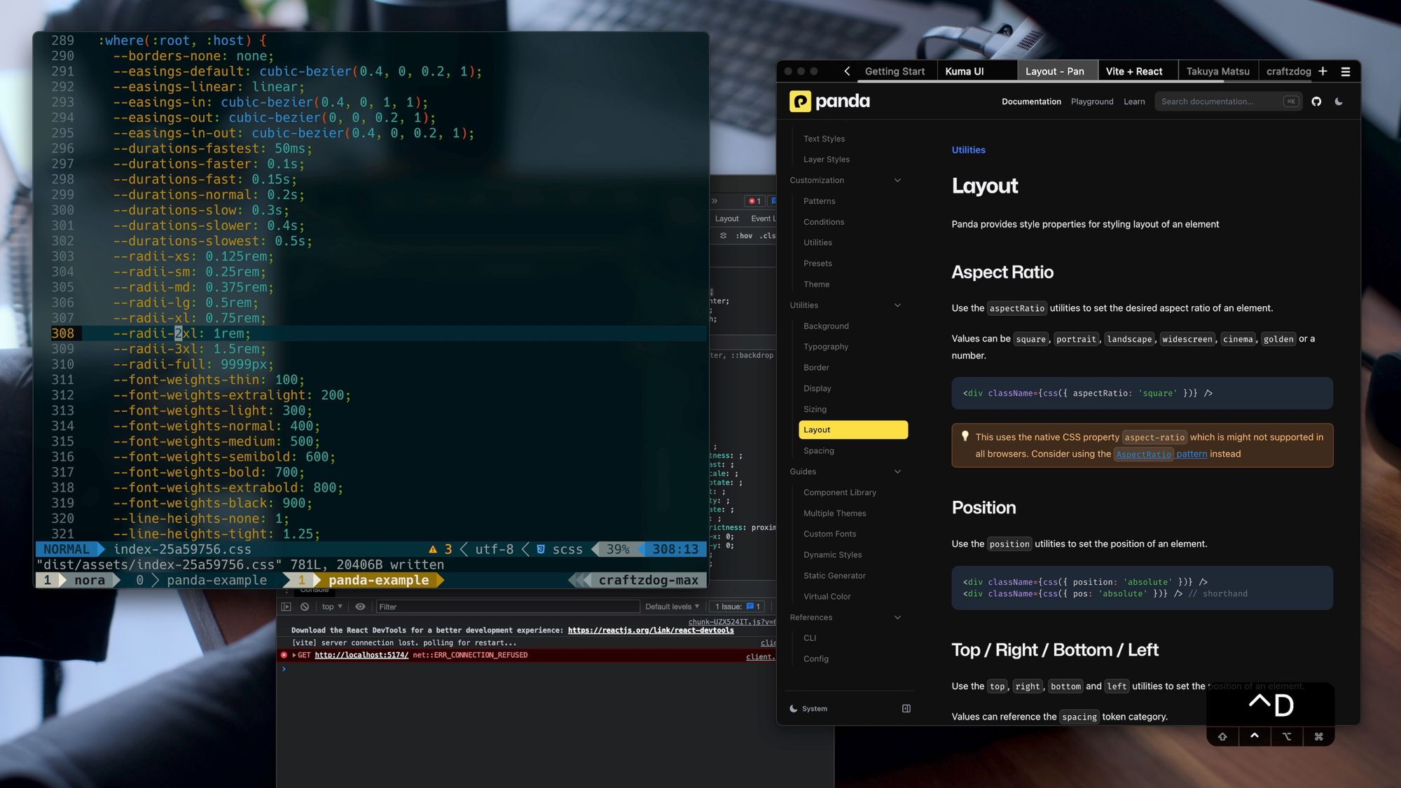Open the browser hamburger menu
The height and width of the screenshot is (788, 1401).
[1346, 71]
